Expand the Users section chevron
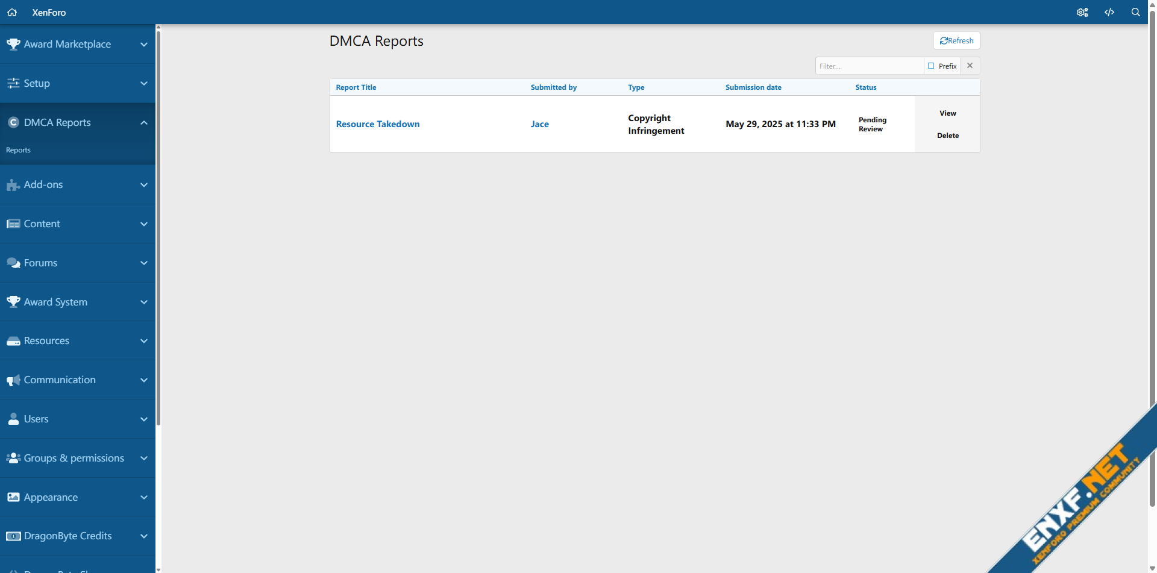The width and height of the screenshot is (1157, 573). [144, 419]
